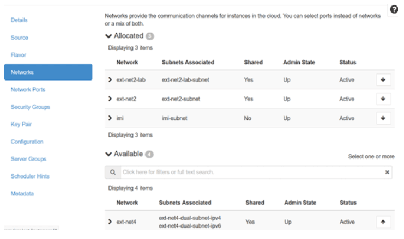Click the help question mark icon
404x239 pixels.
tap(394, 11)
